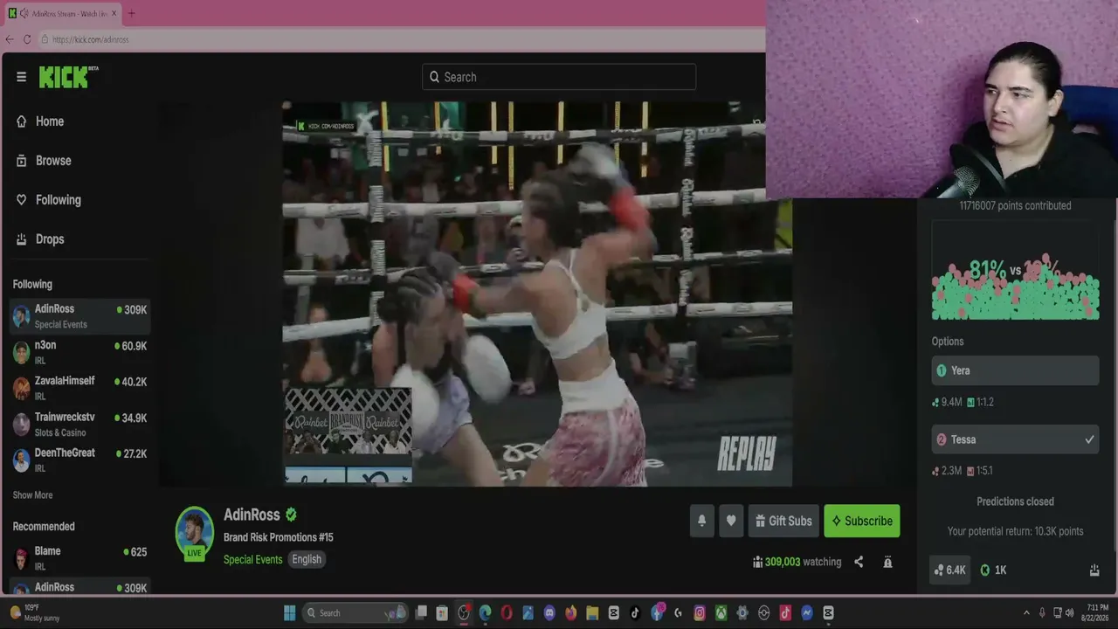1118x629 pixels.
Task: Go back with the browser back arrow
Action: 10,39
